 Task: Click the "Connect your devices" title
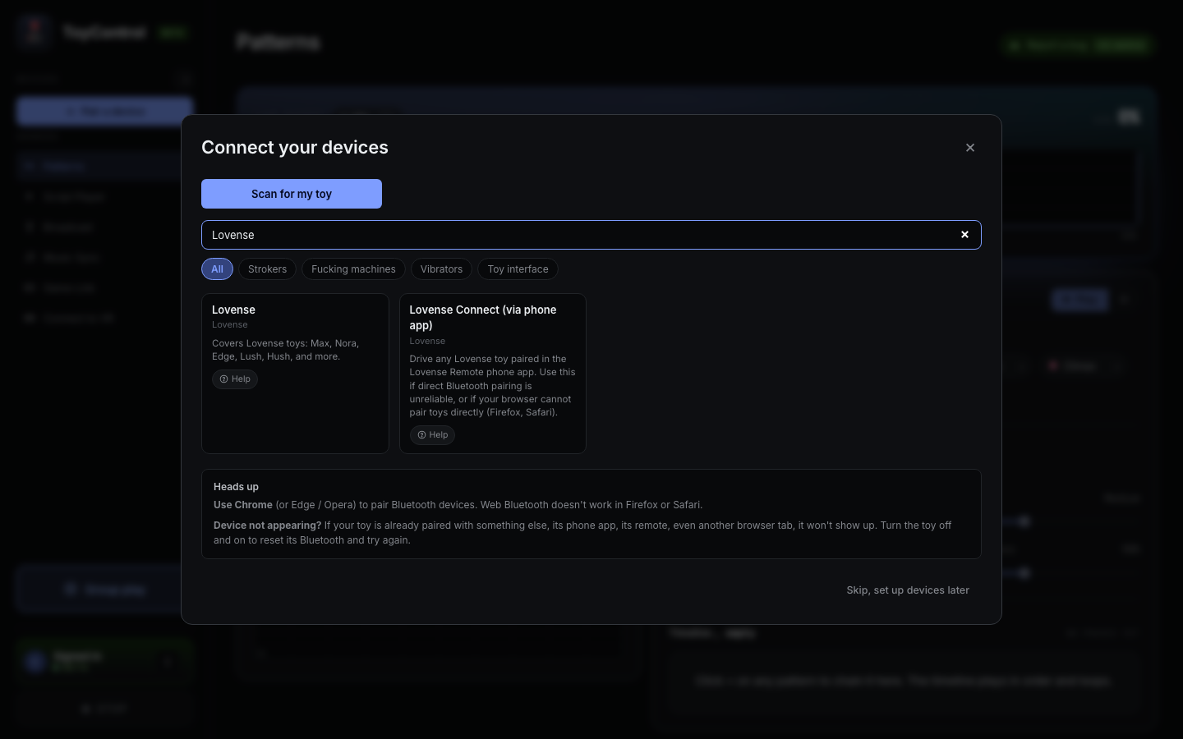point(295,148)
